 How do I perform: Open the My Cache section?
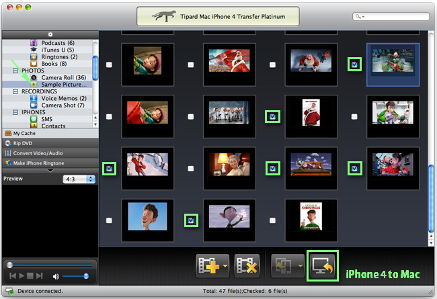[x=50, y=133]
